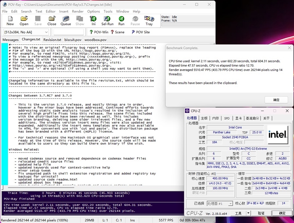
Task: Visit POV Site link
Action: [141, 32]
